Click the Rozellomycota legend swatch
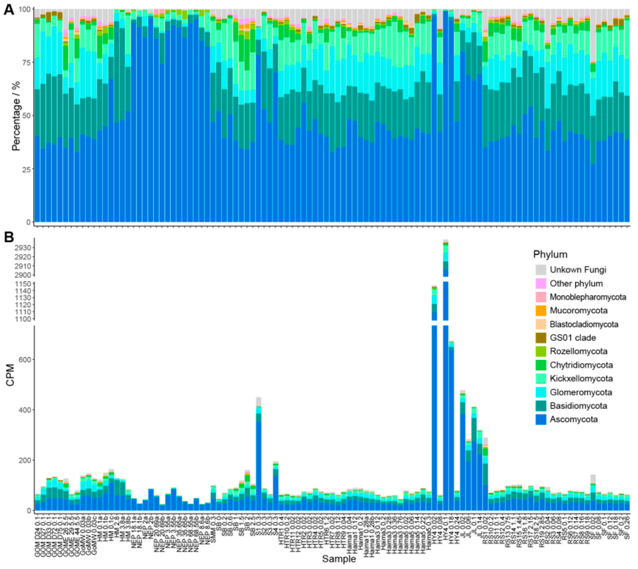638x569 pixels. point(541,351)
